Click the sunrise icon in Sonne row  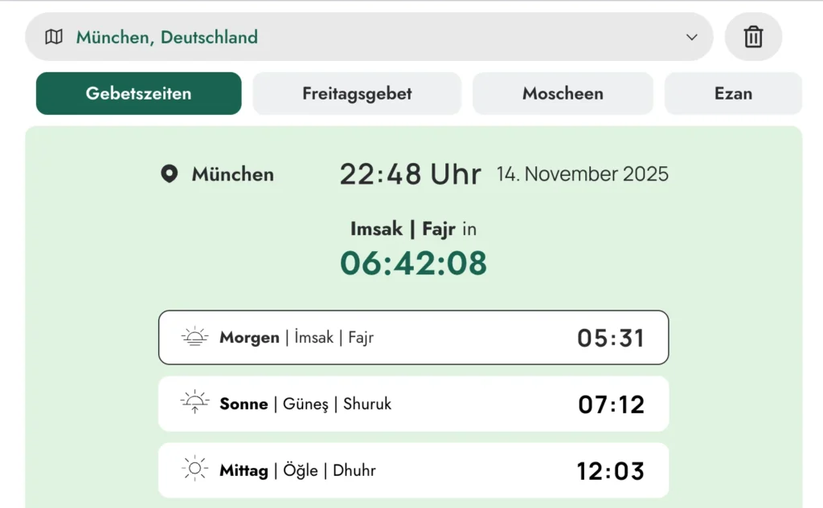coord(194,404)
